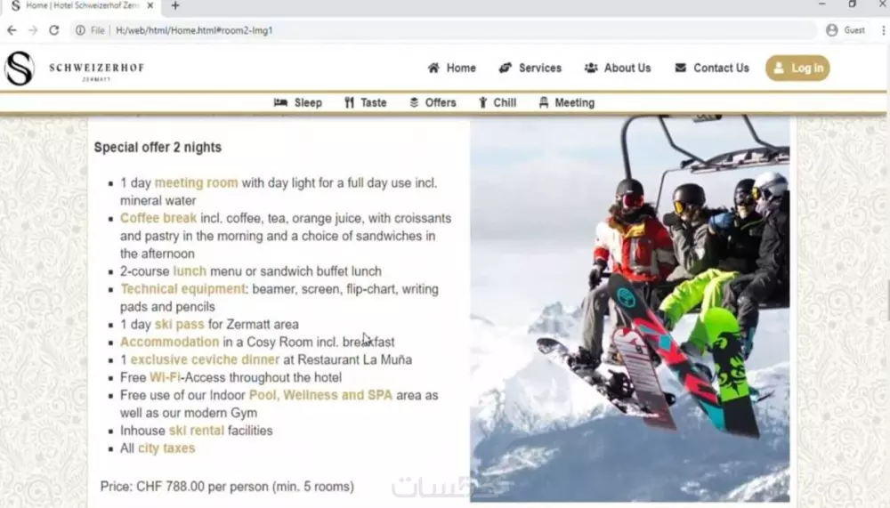The image size is (890, 508).
Task: Click the highlighted 'Accommodation' text
Action: point(169,342)
